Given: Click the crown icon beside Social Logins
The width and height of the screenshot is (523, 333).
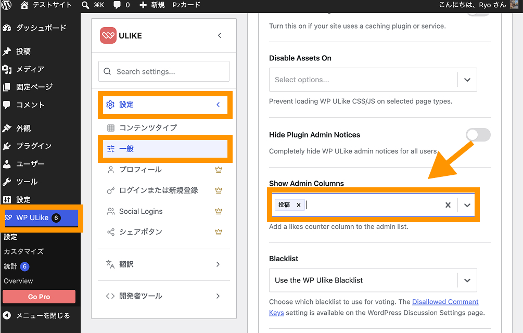Looking at the screenshot, I should [x=219, y=211].
